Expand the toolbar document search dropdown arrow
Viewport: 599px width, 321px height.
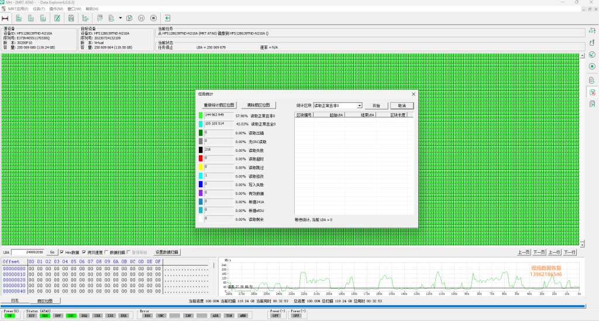coord(121,18)
